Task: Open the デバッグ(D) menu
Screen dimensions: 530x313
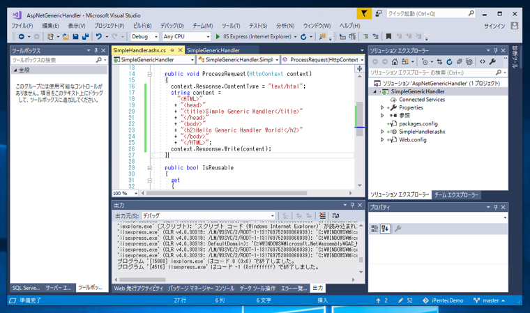Action: click(x=172, y=26)
